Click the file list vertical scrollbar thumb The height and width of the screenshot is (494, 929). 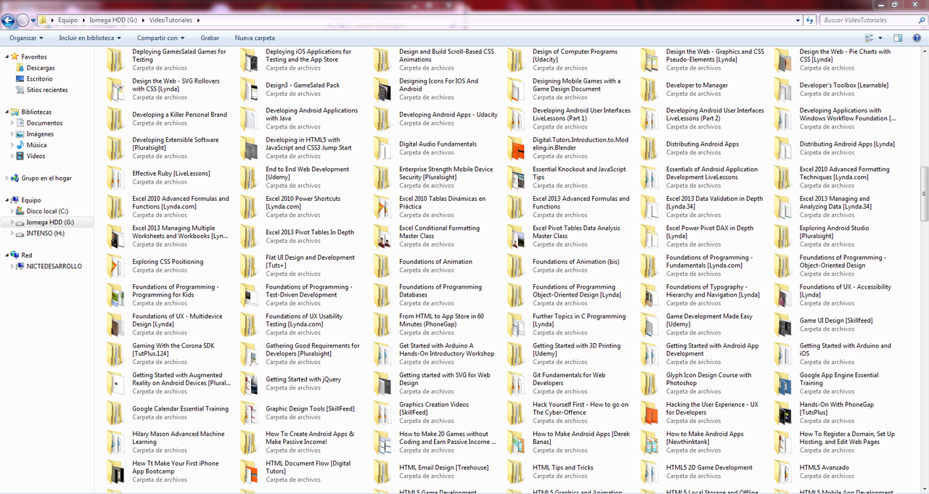(924, 194)
